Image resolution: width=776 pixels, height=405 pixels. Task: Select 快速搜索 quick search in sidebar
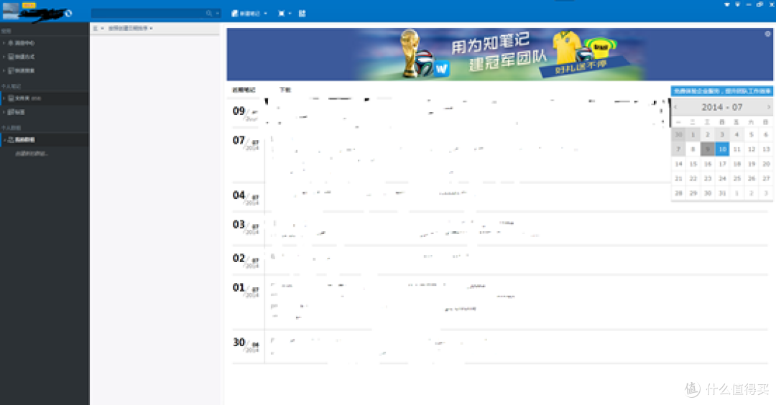(x=24, y=70)
